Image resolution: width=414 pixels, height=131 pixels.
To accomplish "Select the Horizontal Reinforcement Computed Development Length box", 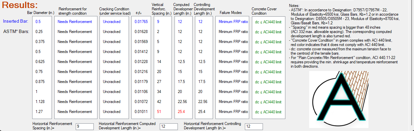I will pyautogui.click(x=168, y=126).
